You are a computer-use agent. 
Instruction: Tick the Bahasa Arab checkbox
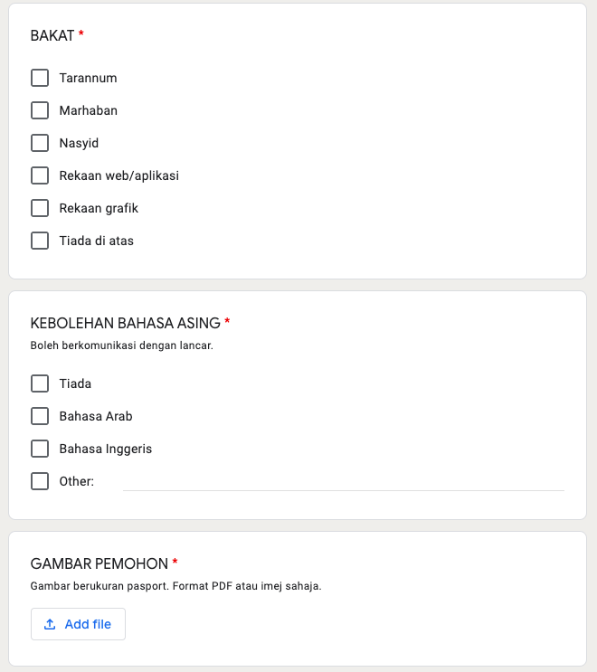pos(40,416)
